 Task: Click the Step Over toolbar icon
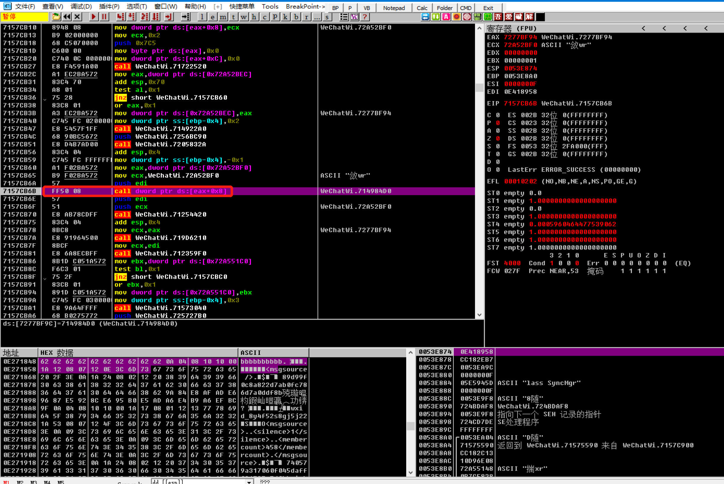[x=132, y=17]
